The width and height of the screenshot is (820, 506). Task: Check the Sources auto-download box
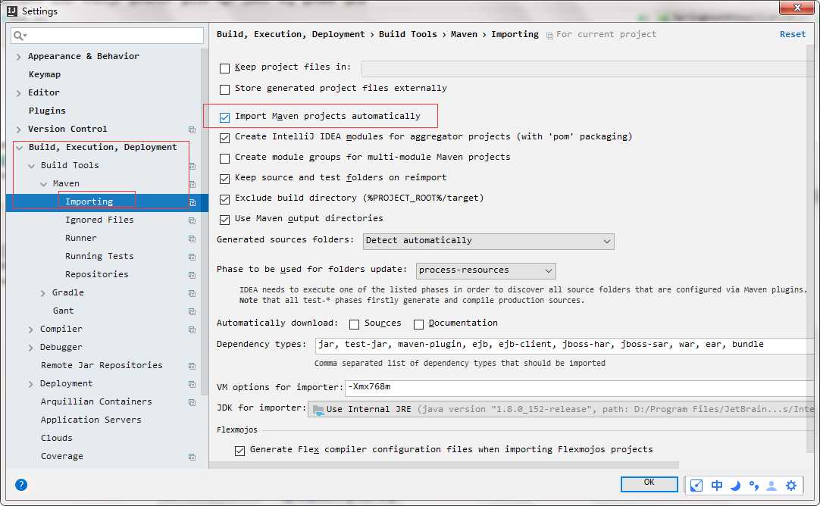(354, 324)
